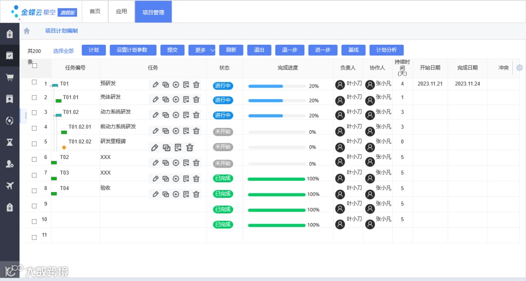Image resolution: width=526 pixels, height=281 pixels.
Task: Click the delete trash icon in 前动力系统研发 row
Action: tap(196, 131)
